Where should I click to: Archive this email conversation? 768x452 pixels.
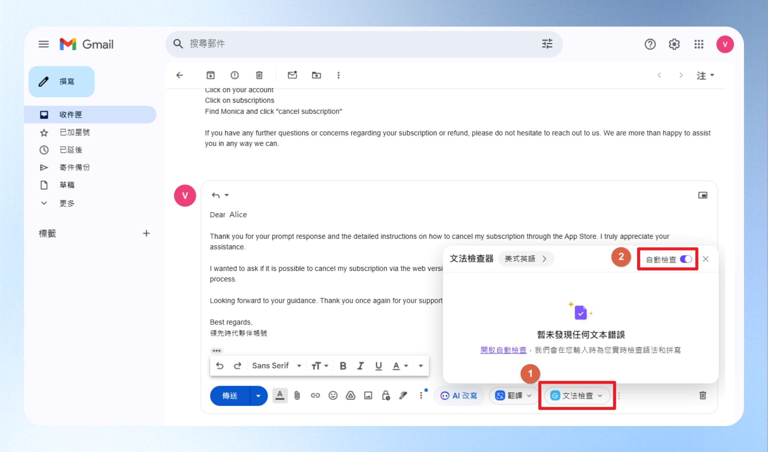pos(210,75)
